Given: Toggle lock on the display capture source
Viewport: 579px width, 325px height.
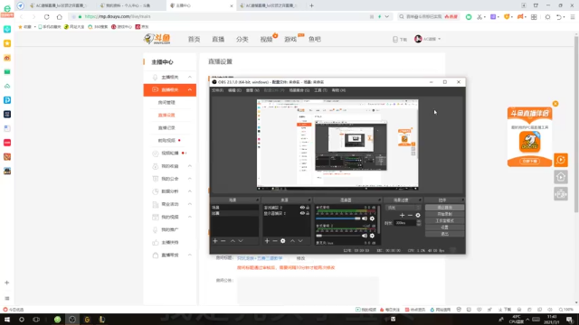Looking at the screenshot, I should [x=308, y=213].
